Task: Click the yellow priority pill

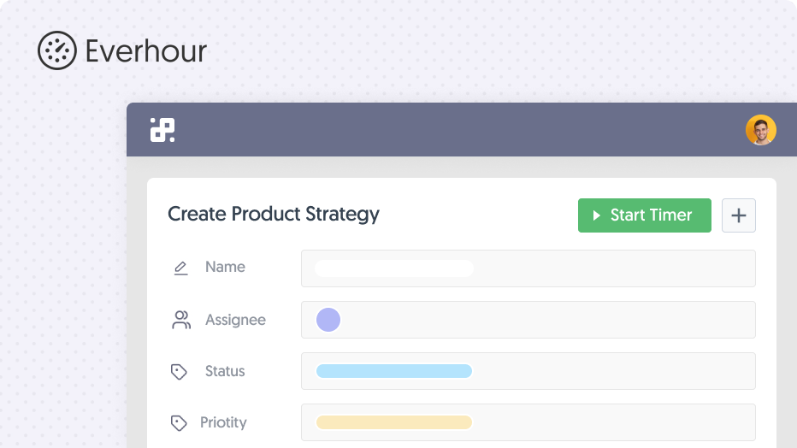Action: pyautogui.click(x=394, y=422)
